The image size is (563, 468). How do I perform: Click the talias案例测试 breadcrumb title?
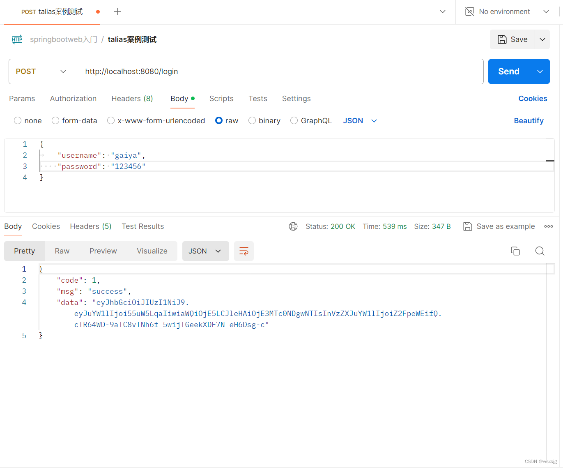tap(132, 39)
